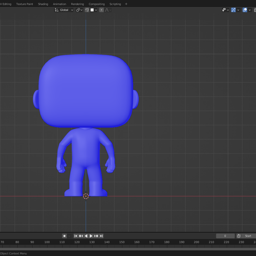Expand the overlays options dropdown arrow
The height and width of the screenshot is (256, 256).
click(x=250, y=10)
